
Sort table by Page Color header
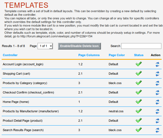117,55
